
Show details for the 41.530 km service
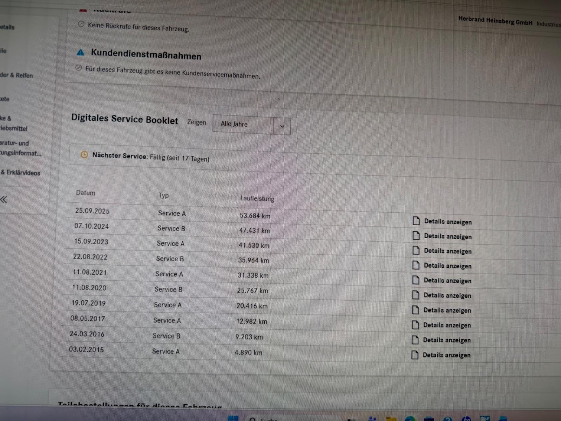[x=448, y=251]
